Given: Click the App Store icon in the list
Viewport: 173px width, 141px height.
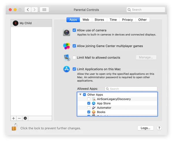Looking at the screenshot, I should (94, 103).
